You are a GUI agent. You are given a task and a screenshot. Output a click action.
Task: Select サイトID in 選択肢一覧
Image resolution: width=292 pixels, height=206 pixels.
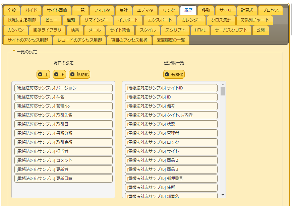coord(171,88)
